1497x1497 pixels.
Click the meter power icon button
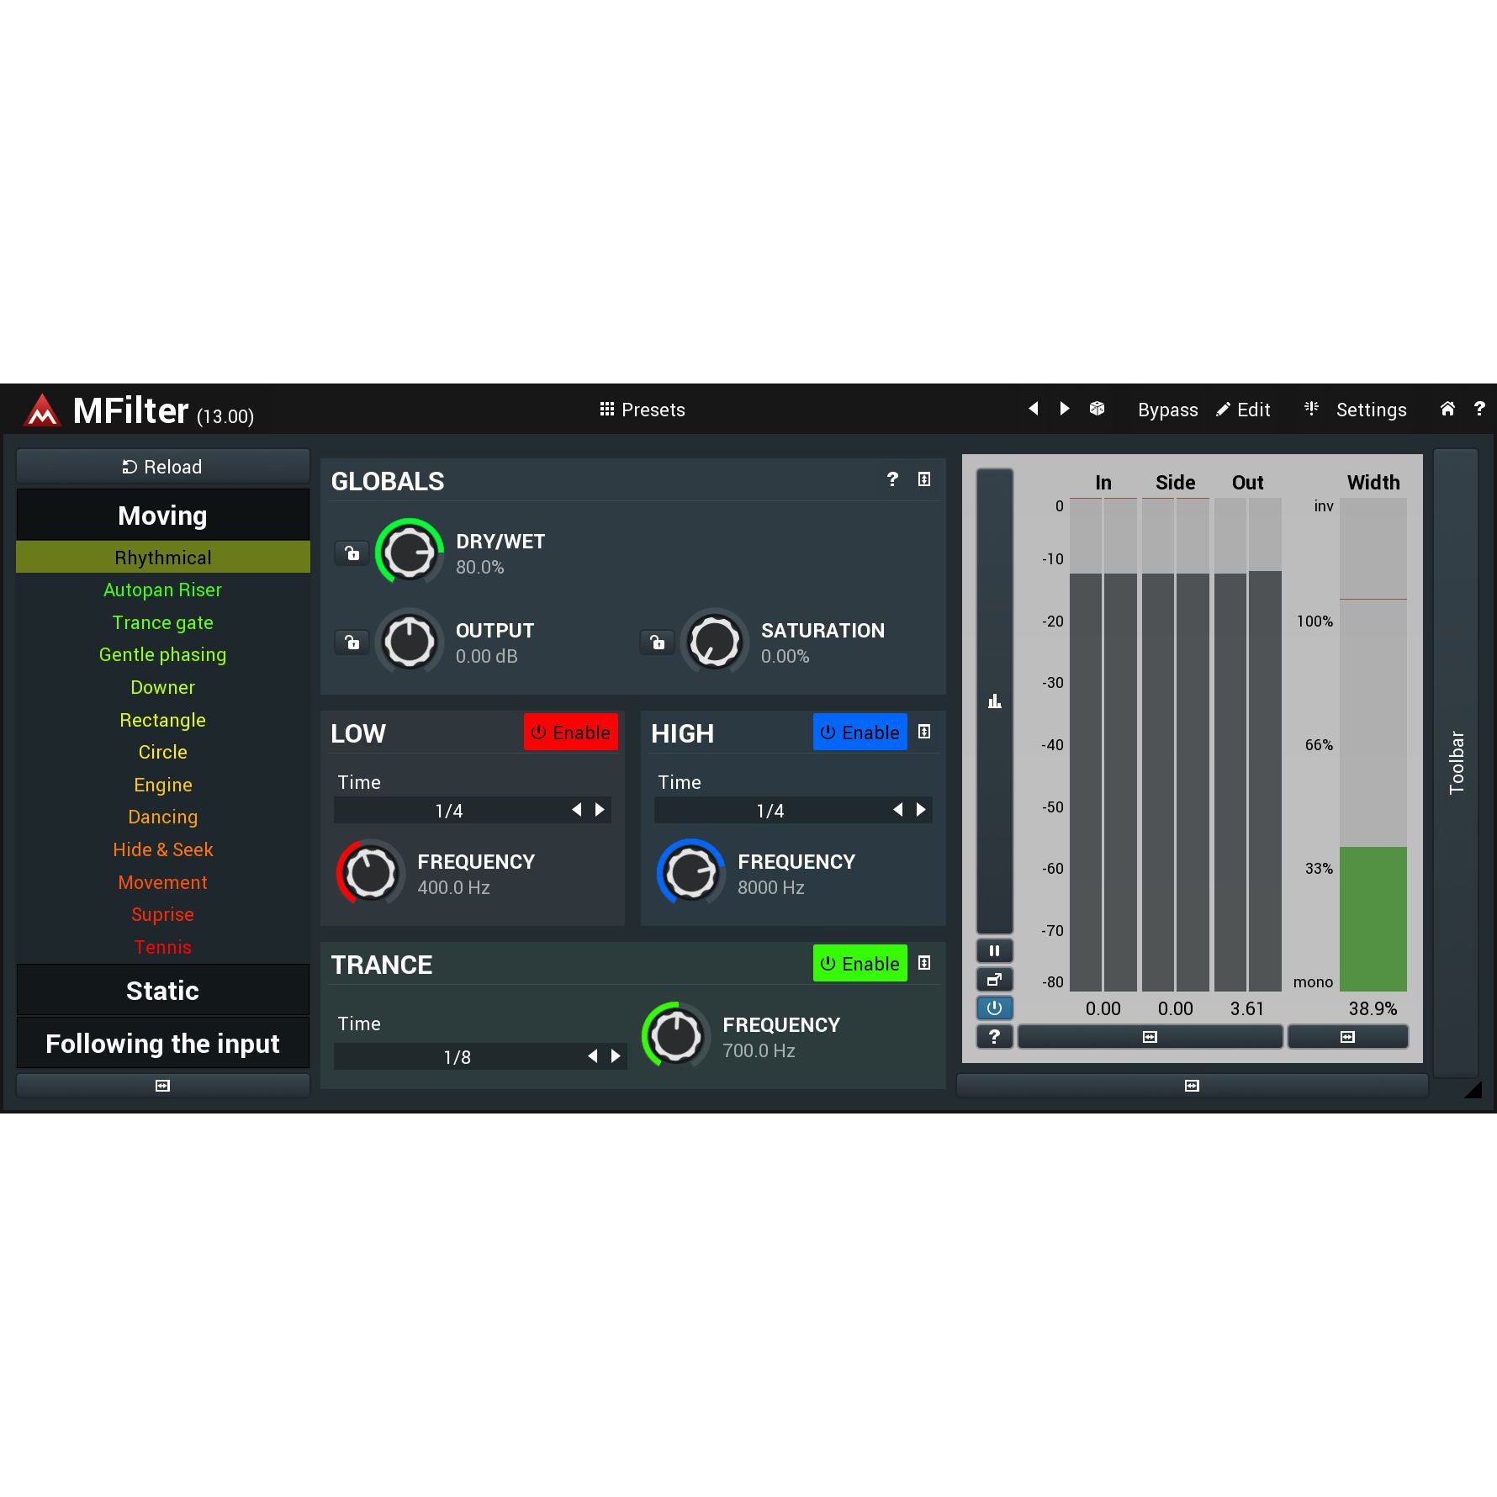tap(994, 1008)
